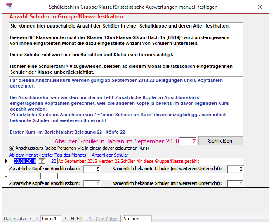Open the date picker calendar icon

tap(42, 162)
